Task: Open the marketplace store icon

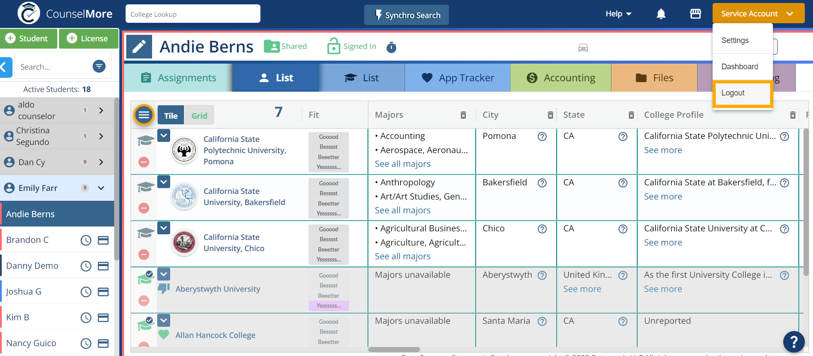Action: click(x=695, y=14)
